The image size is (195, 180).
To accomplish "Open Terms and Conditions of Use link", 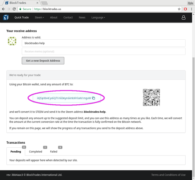I will tap(168, 175).
